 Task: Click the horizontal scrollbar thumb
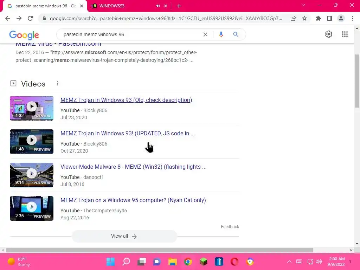(159, 250)
